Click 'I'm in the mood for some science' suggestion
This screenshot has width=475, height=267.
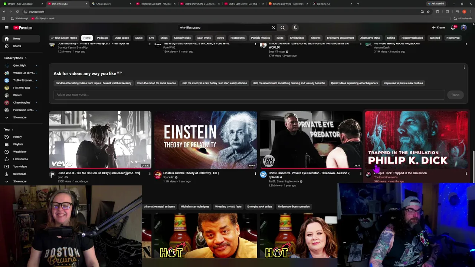(157, 83)
